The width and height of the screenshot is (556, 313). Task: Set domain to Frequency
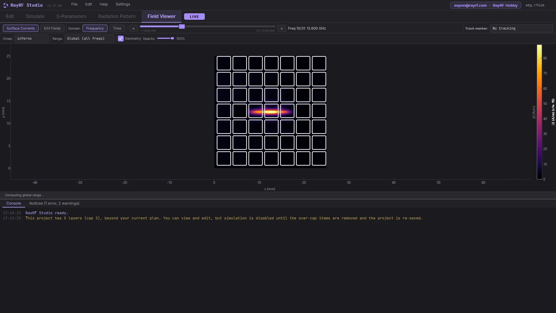click(95, 28)
